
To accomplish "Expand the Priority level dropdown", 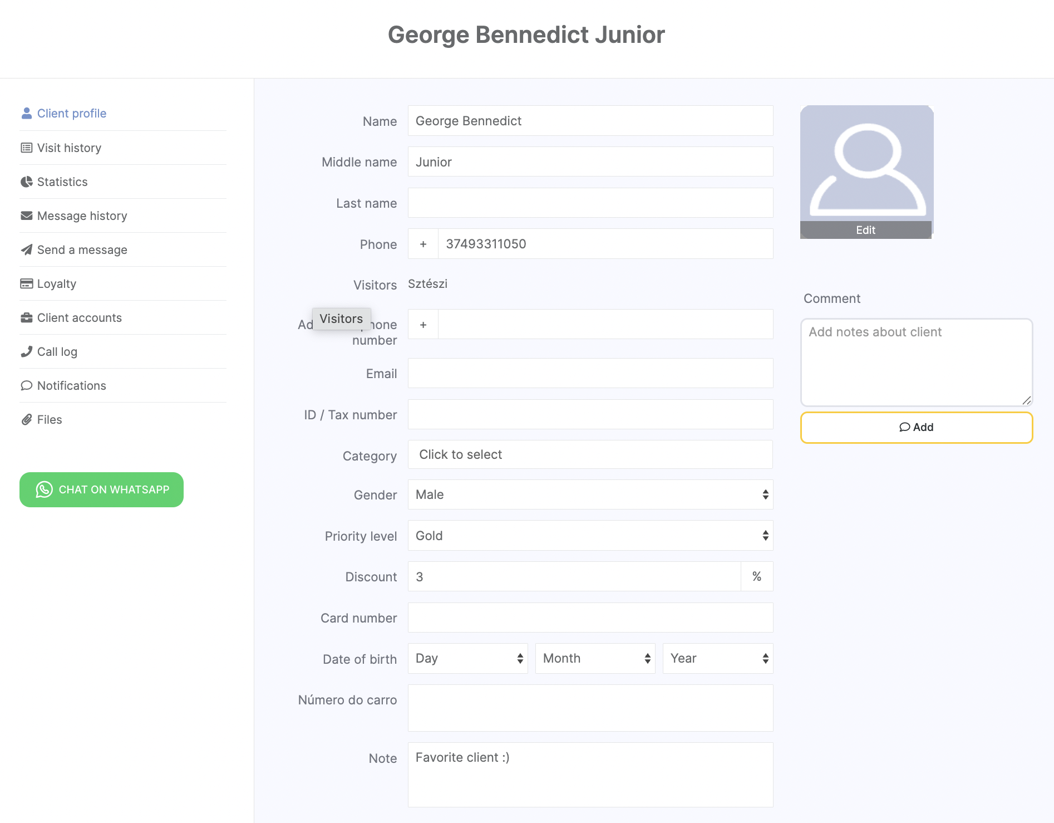I will pos(590,536).
